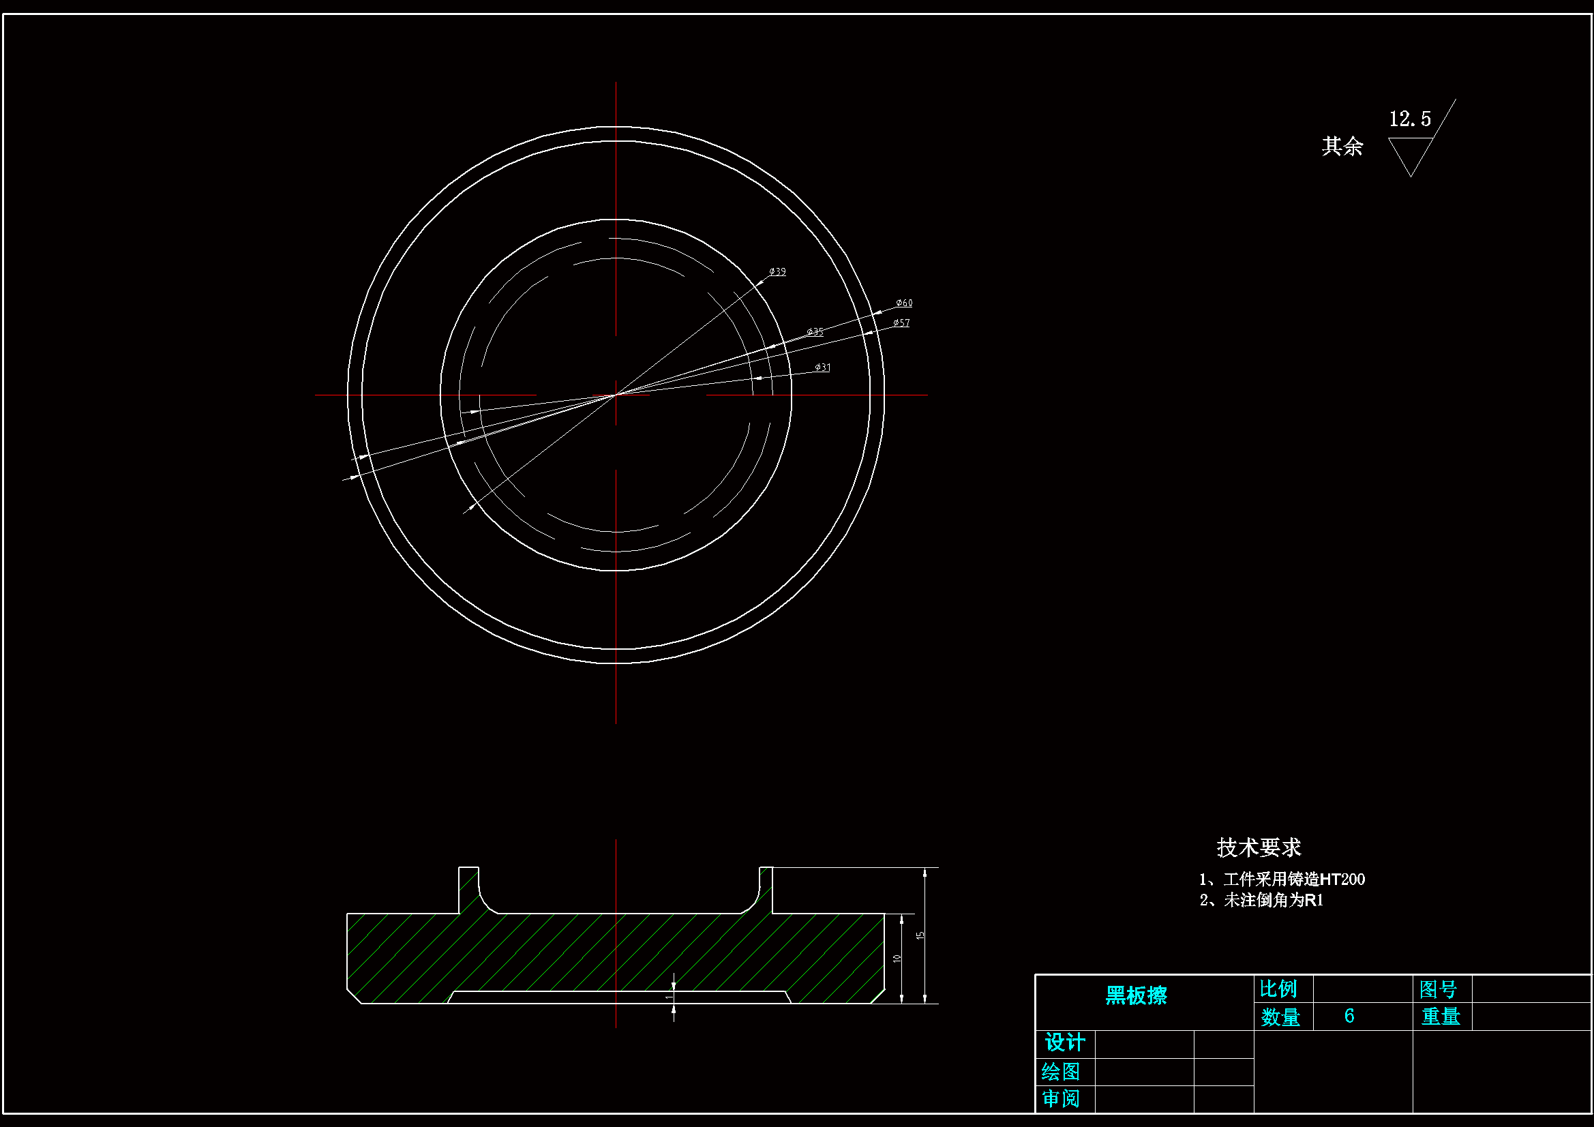The width and height of the screenshot is (1594, 1127).
Task: Select the vertical 15 height dimension
Action: tap(921, 935)
